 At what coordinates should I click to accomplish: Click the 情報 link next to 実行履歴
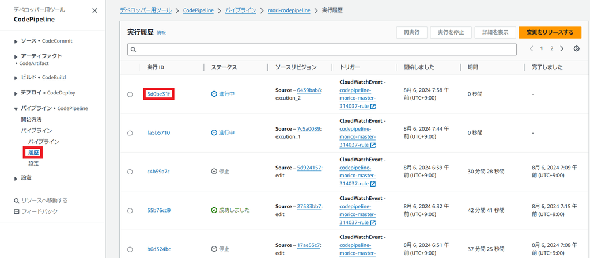[x=161, y=33]
